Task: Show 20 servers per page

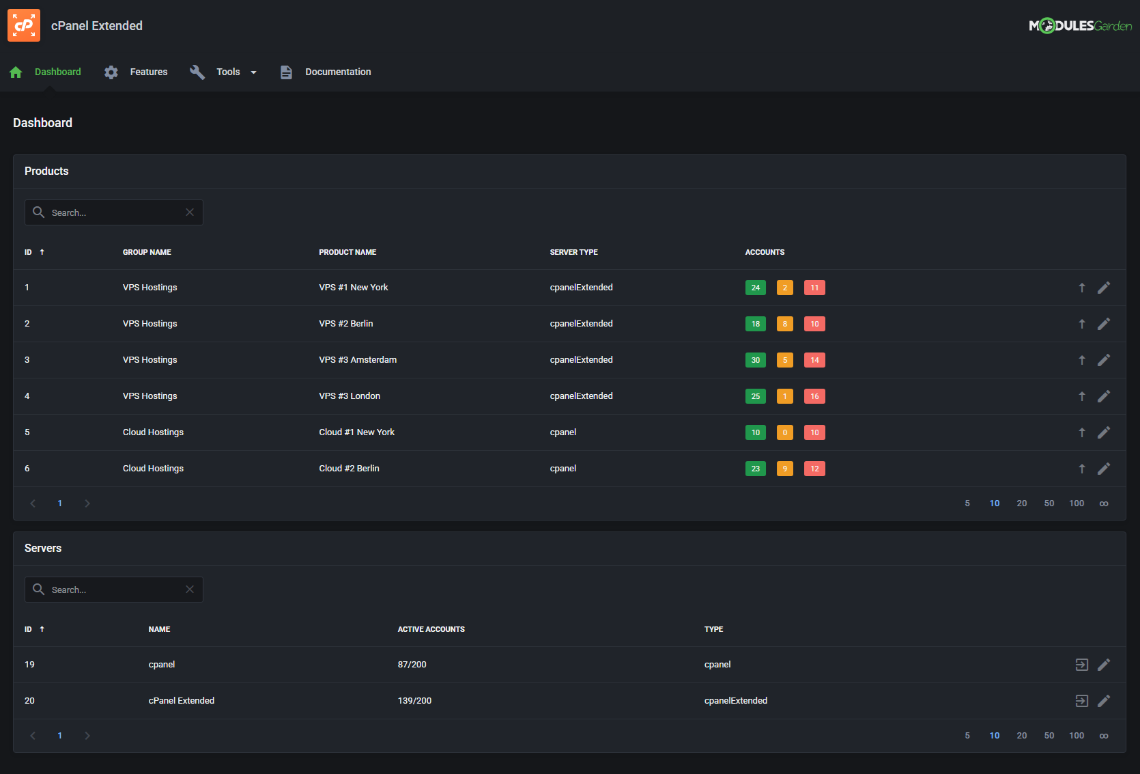Action: pos(1022,736)
